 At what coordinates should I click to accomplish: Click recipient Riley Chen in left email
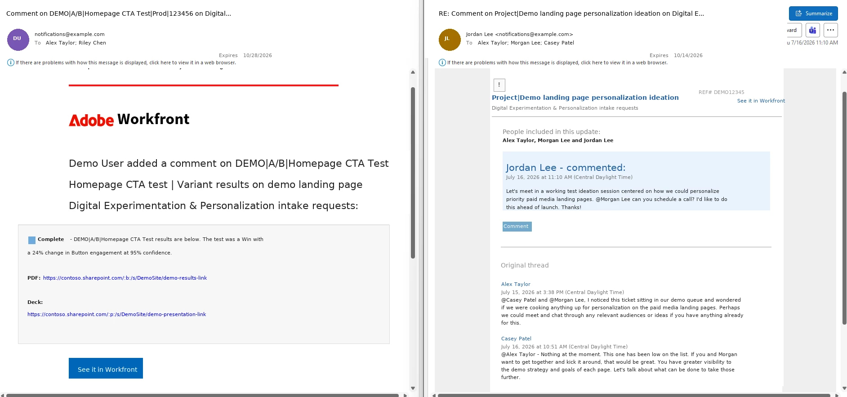tap(92, 43)
